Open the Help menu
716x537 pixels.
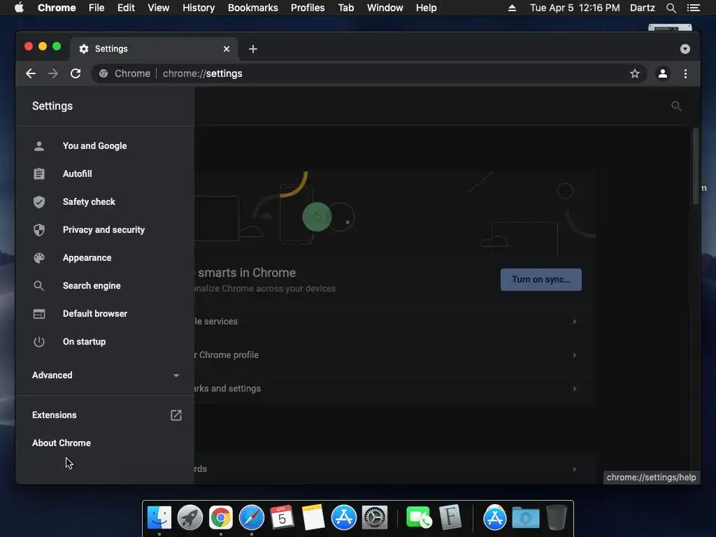[426, 8]
